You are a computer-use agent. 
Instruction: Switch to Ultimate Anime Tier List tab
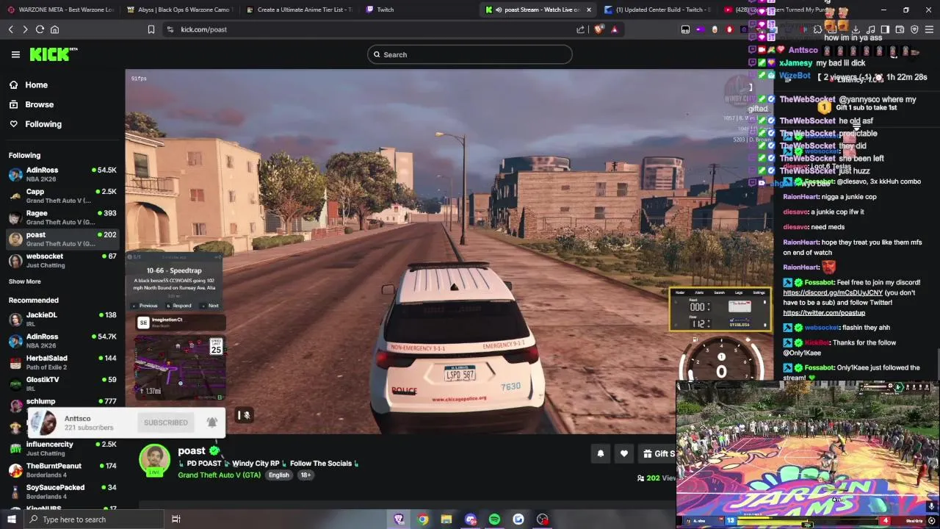coord(299,10)
